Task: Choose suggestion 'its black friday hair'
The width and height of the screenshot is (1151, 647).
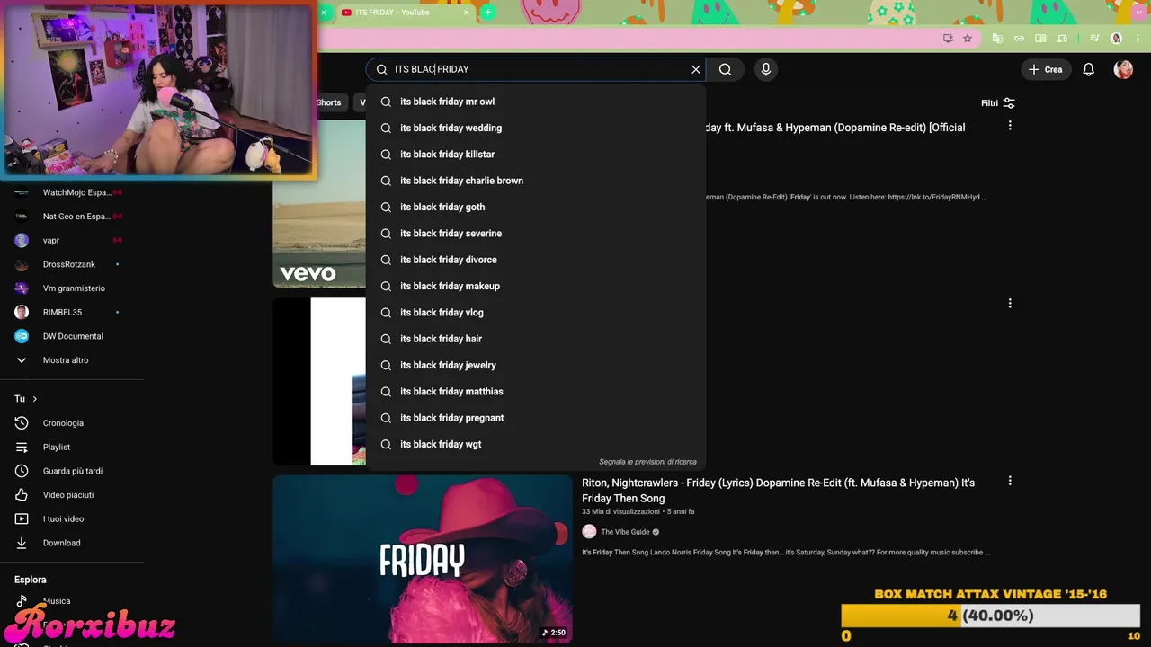Action: pos(536,339)
